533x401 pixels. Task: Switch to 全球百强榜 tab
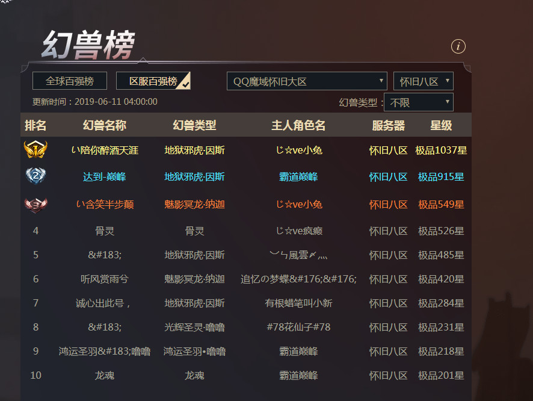70,81
